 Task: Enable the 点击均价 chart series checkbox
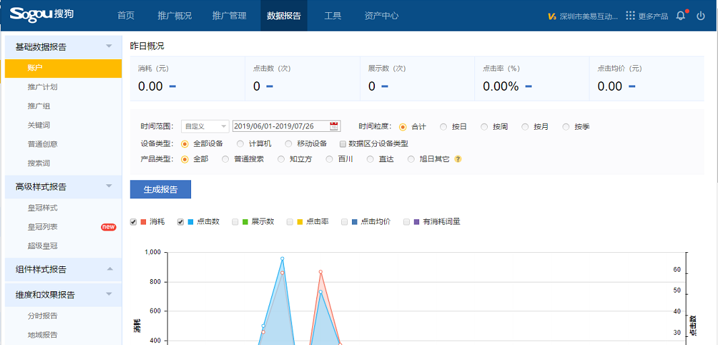coord(345,222)
